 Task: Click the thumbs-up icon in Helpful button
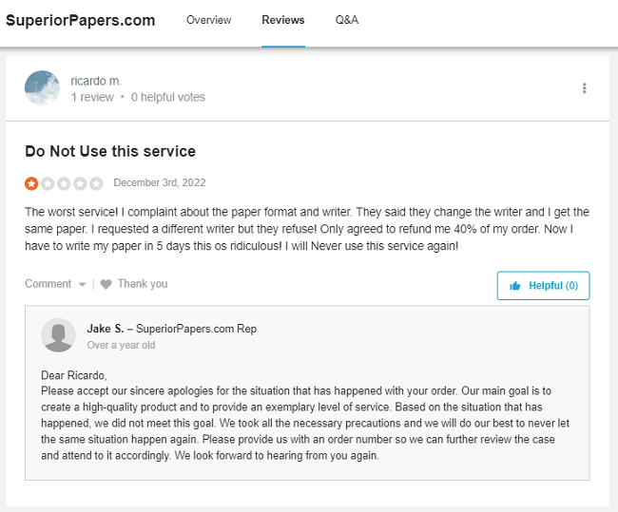[515, 285]
